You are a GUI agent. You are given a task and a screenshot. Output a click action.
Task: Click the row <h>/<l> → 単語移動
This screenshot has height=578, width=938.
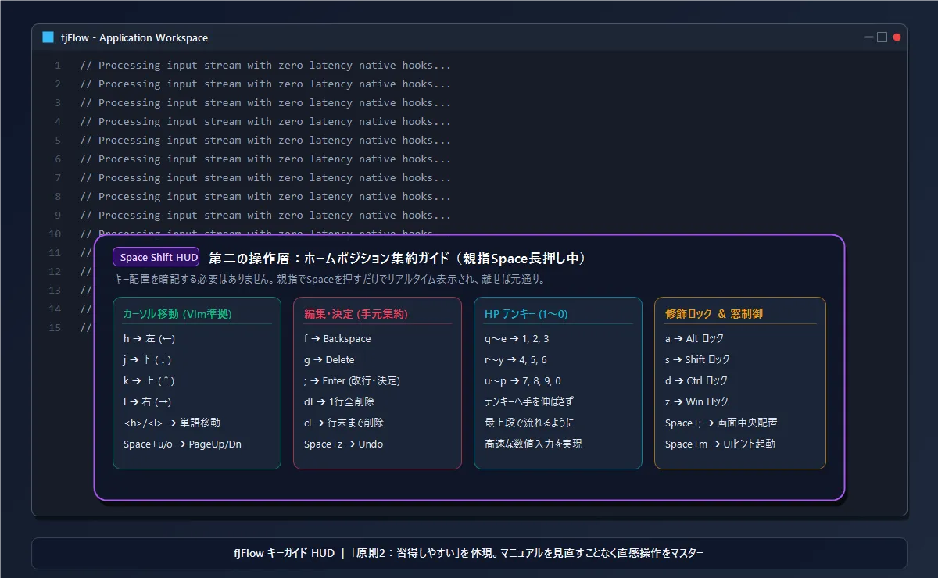pyautogui.click(x=171, y=423)
